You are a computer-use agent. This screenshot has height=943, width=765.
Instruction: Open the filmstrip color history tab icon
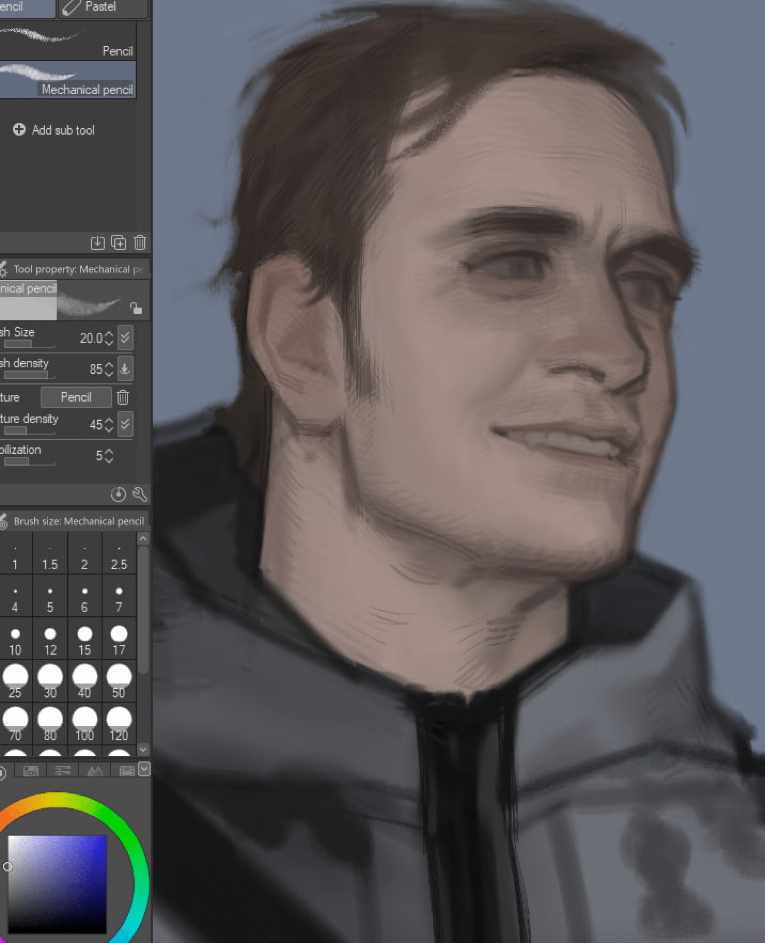(126, 771)
